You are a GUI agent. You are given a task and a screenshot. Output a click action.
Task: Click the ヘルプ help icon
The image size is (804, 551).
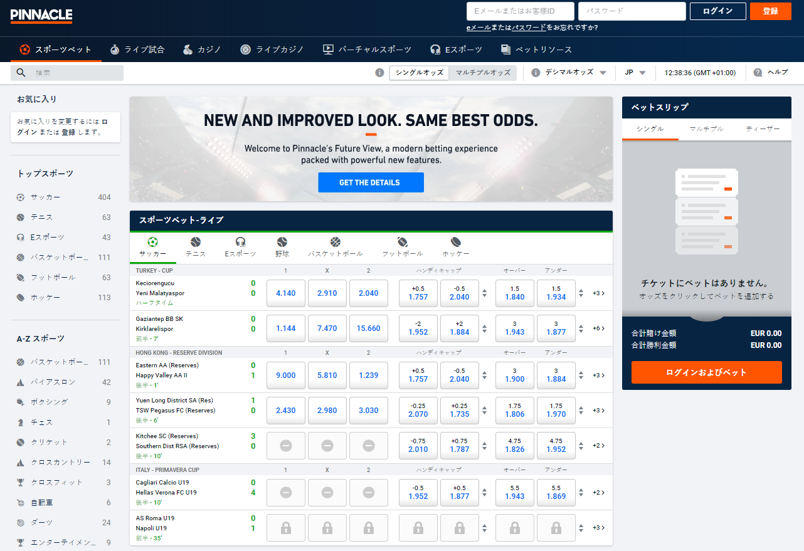coord(759,72)
